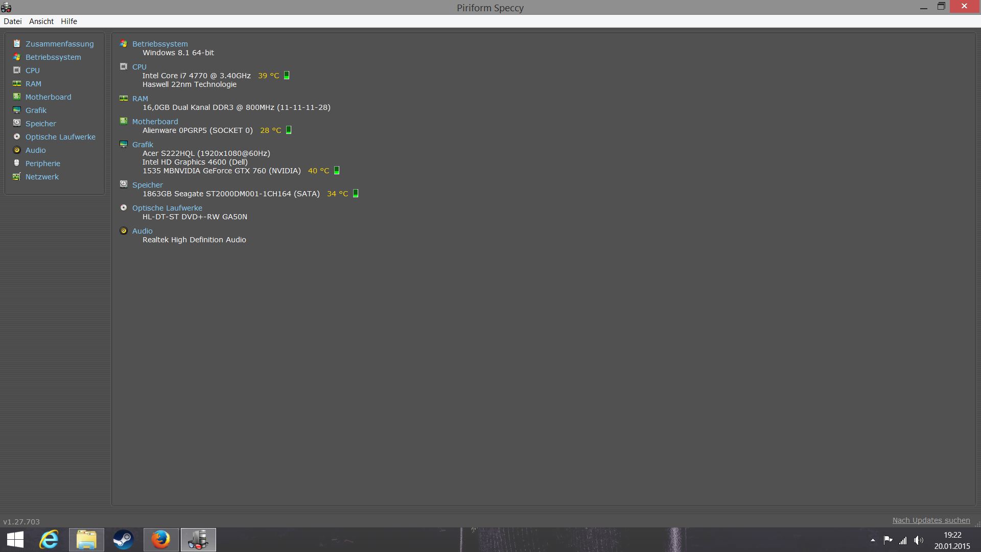
Task: Open the Datei menu
Action: pos(13,21)
